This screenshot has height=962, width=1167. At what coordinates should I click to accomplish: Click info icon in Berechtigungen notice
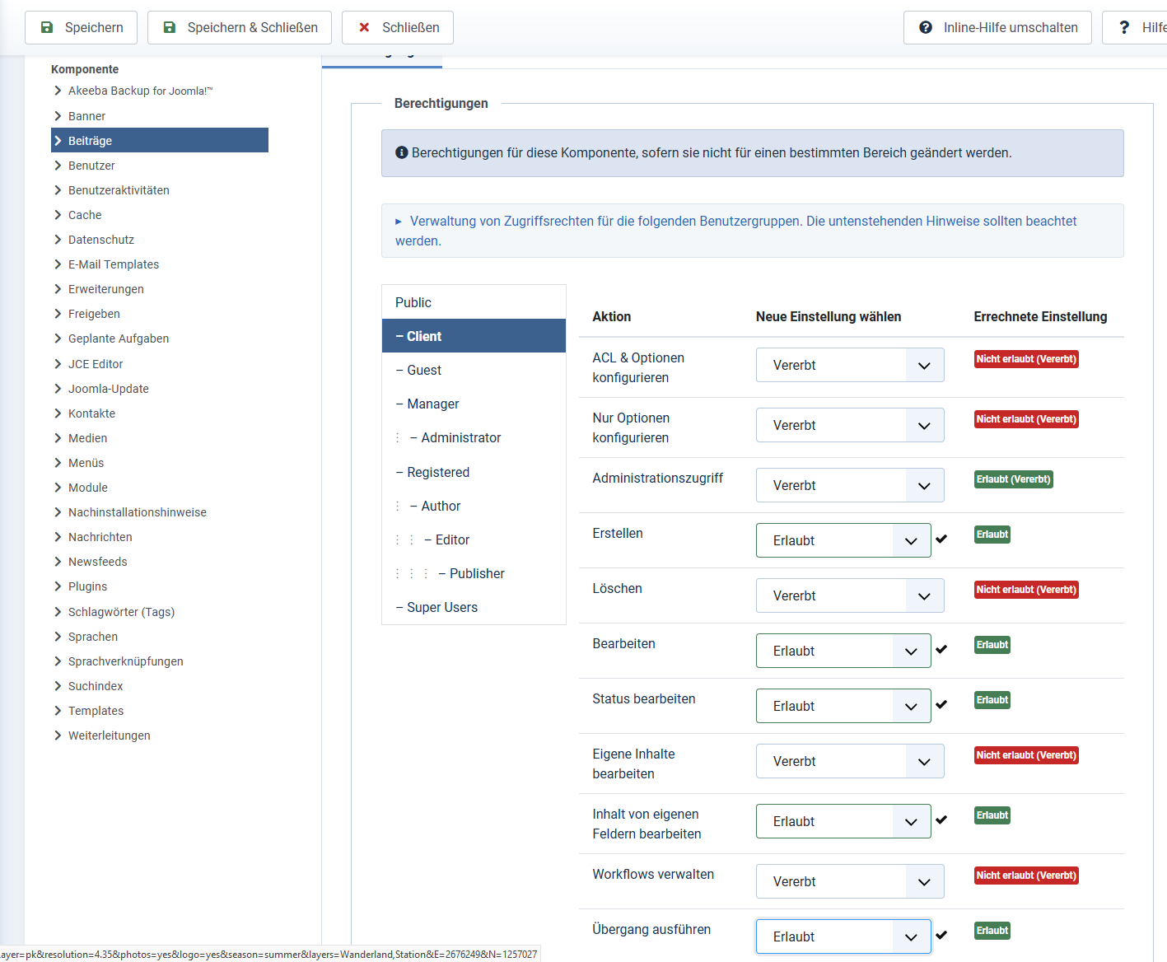(x=402, y=152)
